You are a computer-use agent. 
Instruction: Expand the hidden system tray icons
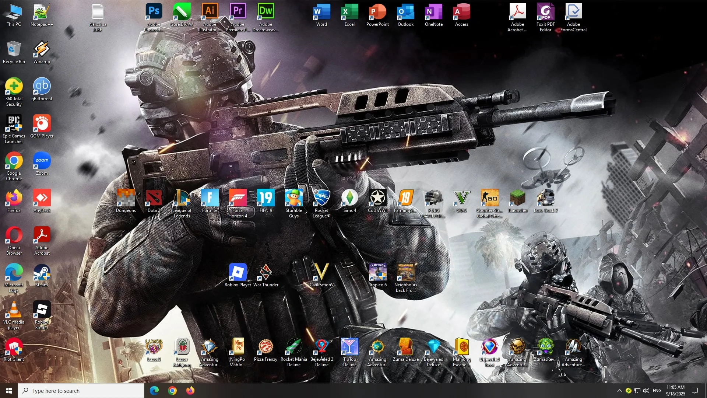(620, 391)
